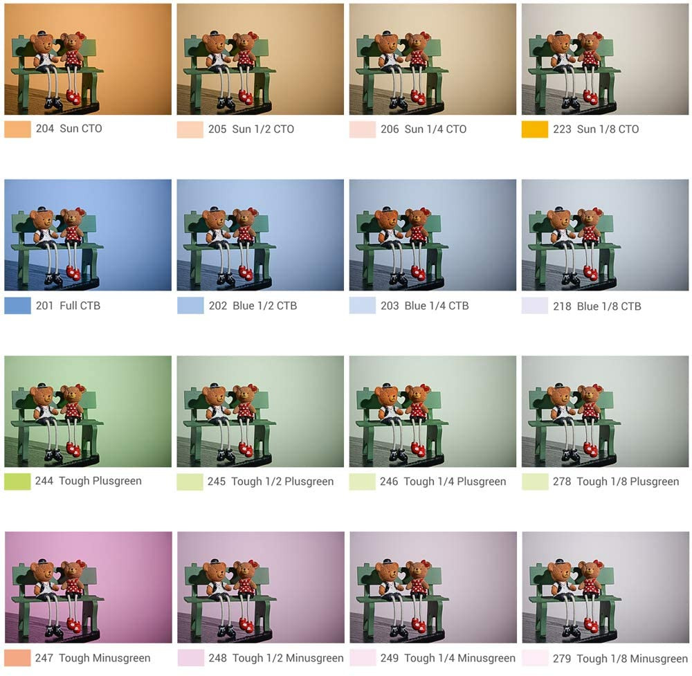Click the 204 Sun CTO color swatch
The image size is (692, 676).
(18, 129)
